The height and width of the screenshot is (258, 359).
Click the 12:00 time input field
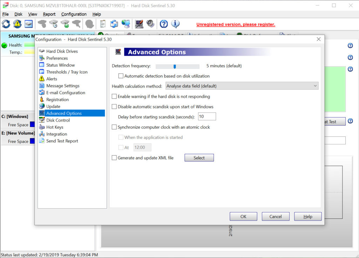click(142, 148)
